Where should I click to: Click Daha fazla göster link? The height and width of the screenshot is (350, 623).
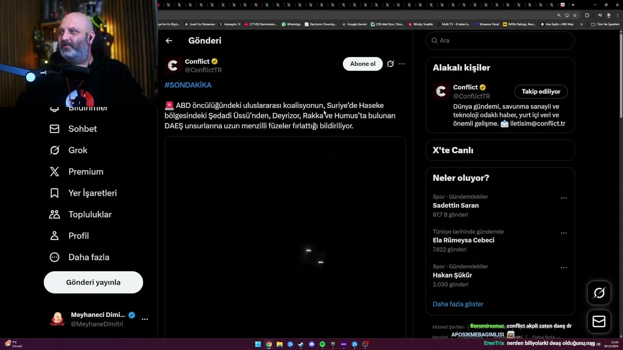[458, 304]
